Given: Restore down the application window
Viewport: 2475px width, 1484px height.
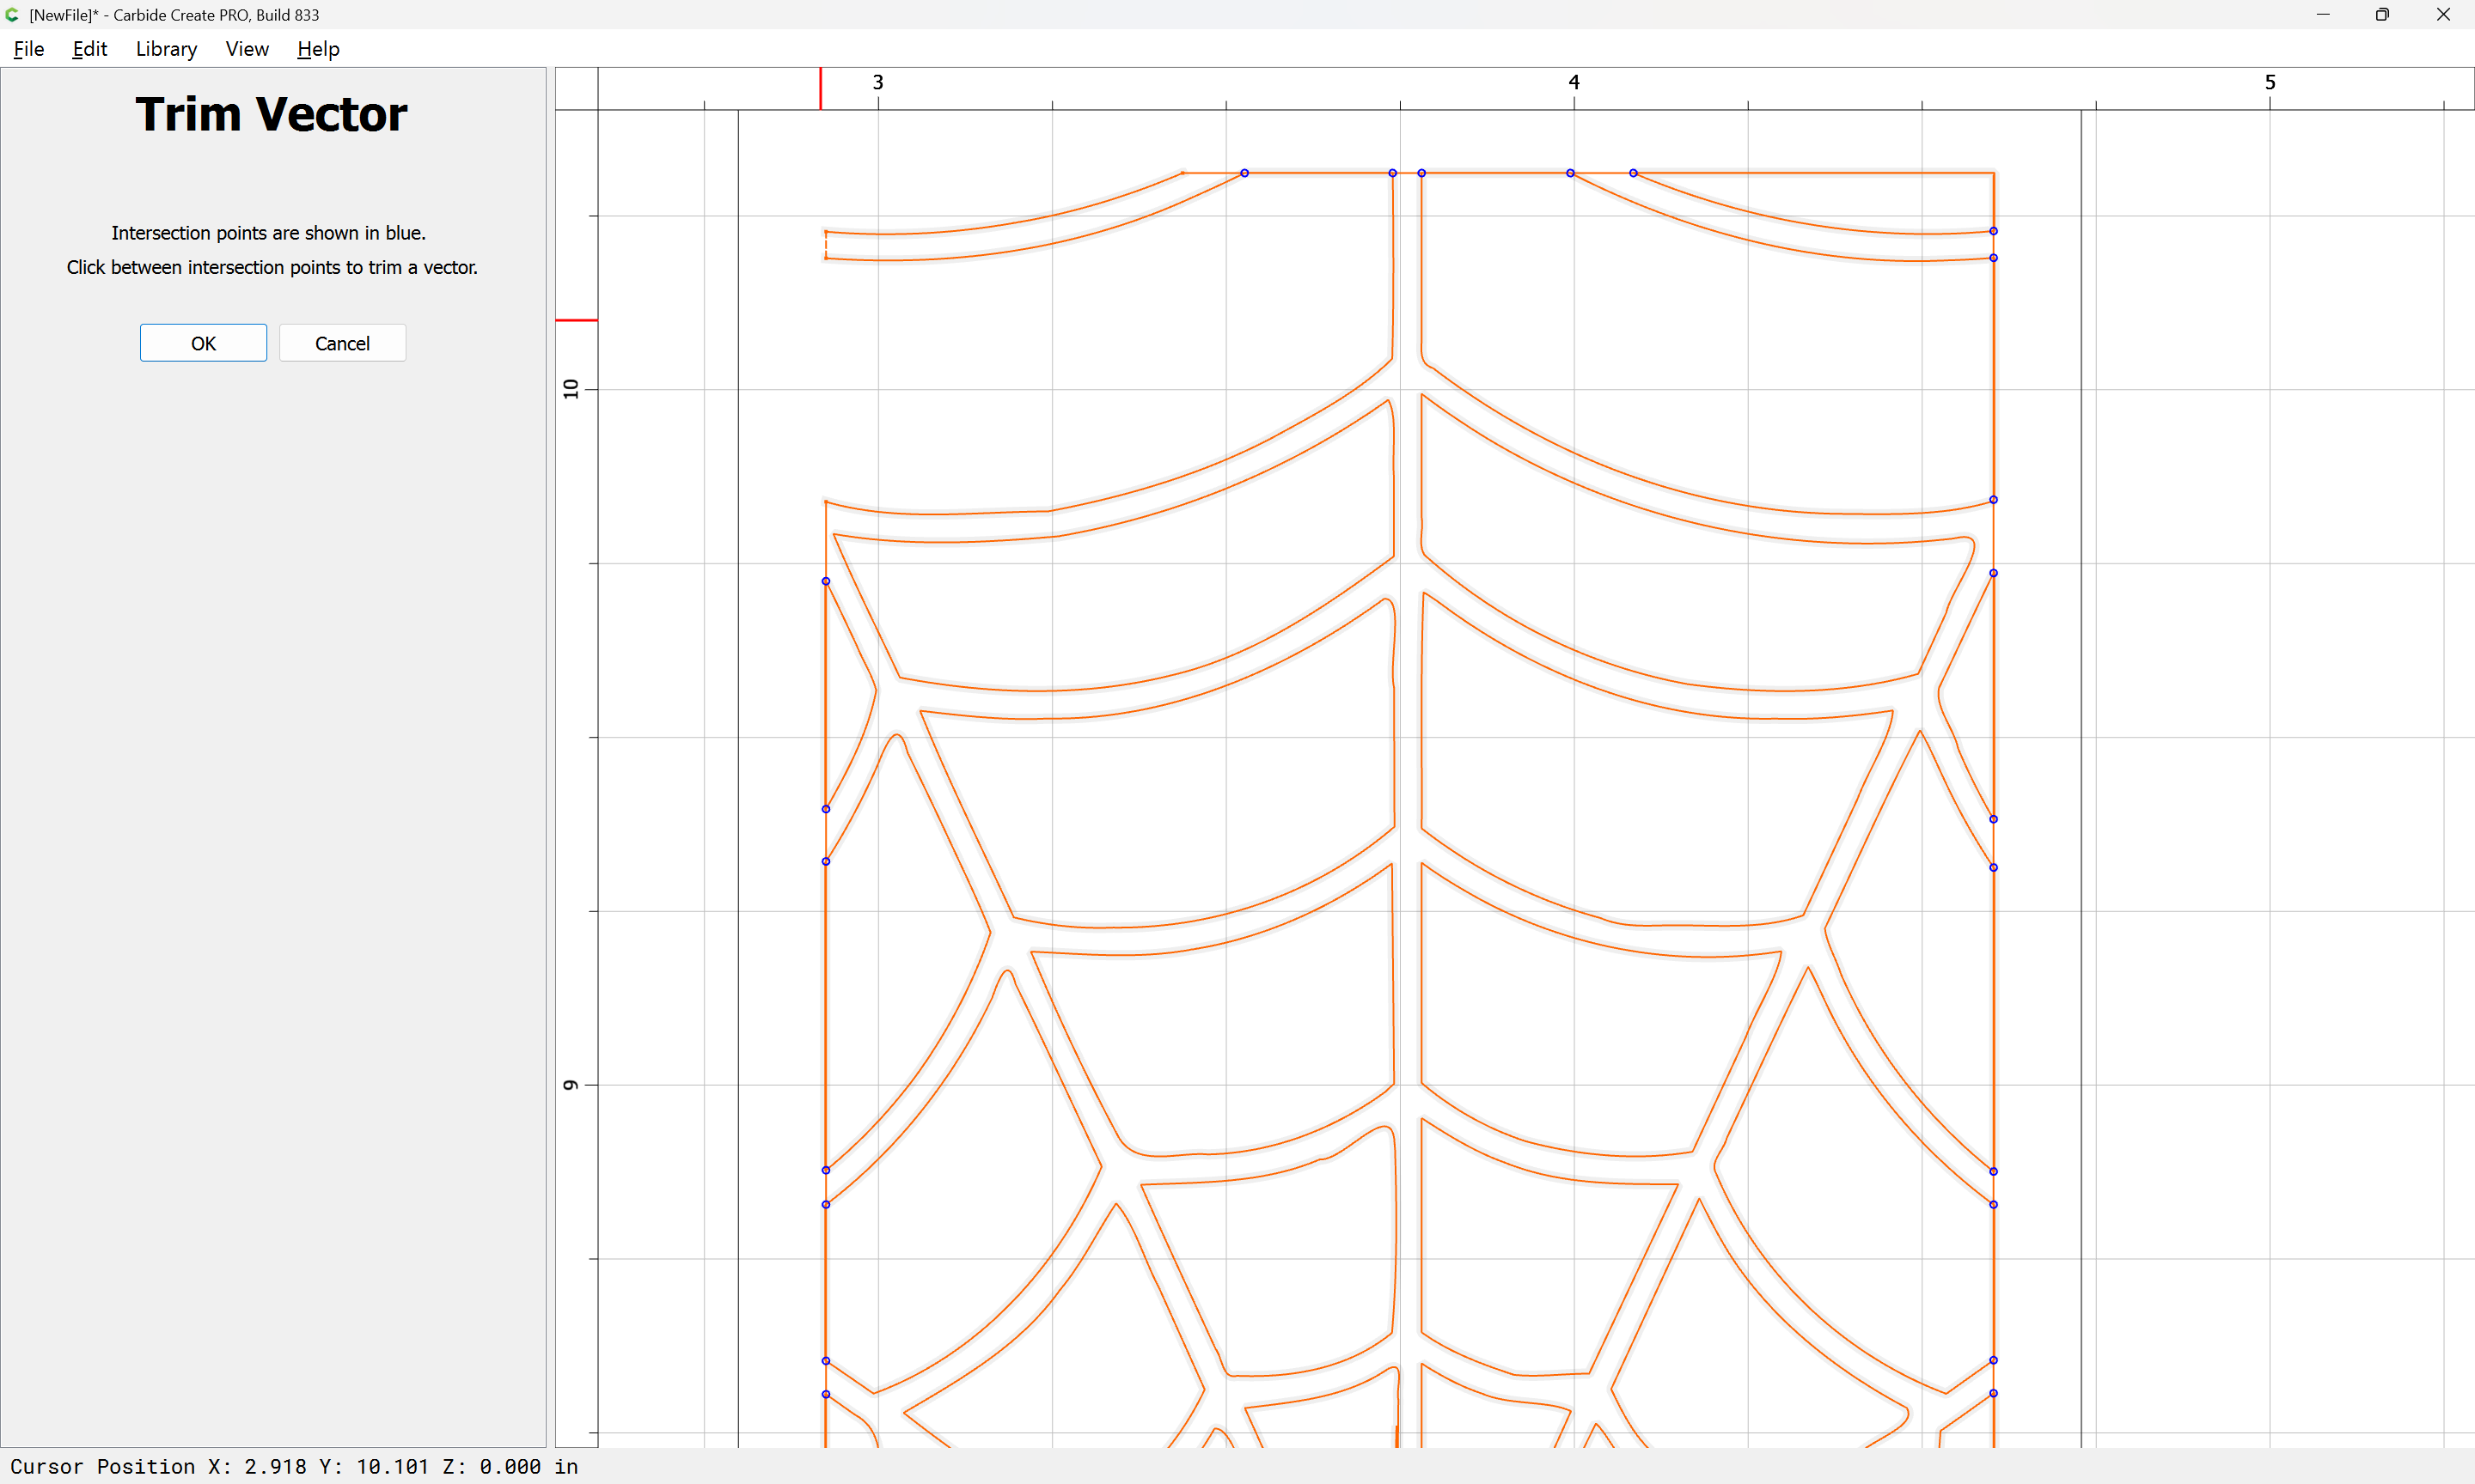Looking at the screenshot, I should [2382, 15].
